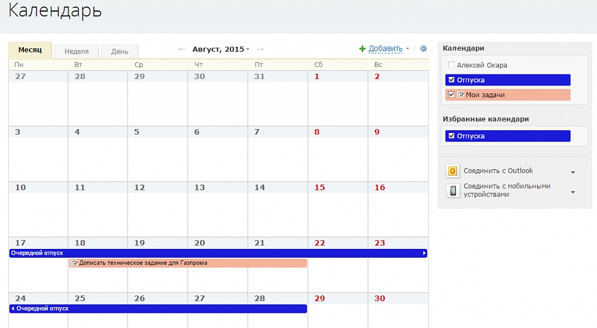This screenshot has height=328, width=597.
Task: Click task icon in Газпром event
Action: tap(74, 263)
